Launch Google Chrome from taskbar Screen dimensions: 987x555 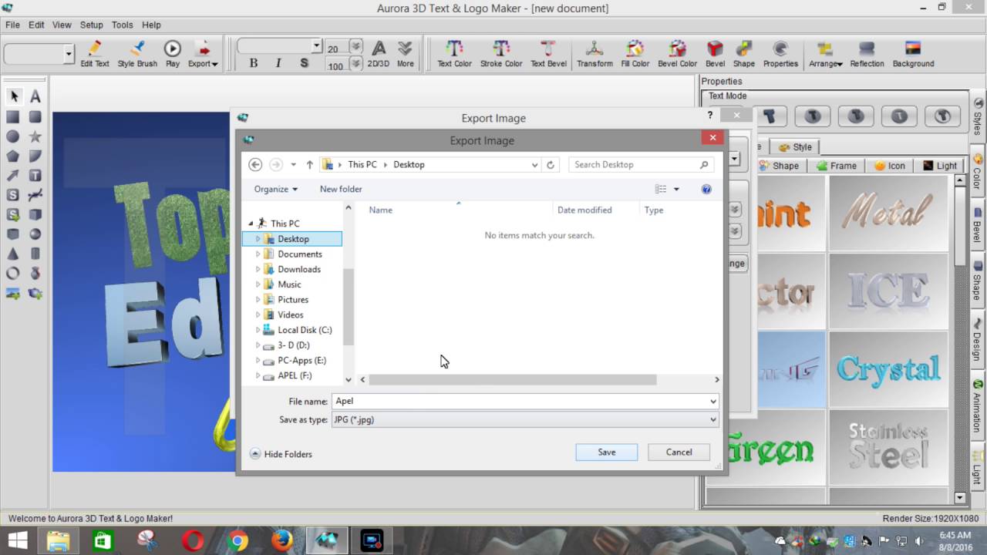click(x=237, y=540)
